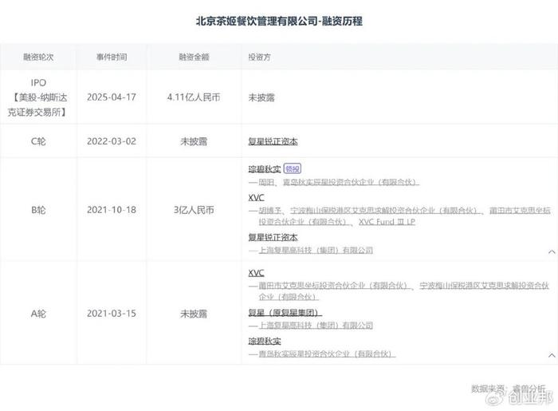Select the A轮 round cell

coord(38,314)
